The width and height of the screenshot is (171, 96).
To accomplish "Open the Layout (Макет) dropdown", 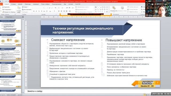I will point(25,7).
